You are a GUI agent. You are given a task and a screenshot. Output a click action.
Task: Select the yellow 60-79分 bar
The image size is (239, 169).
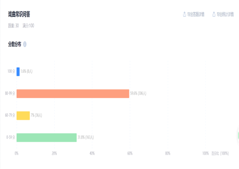(x=23, y=116)
